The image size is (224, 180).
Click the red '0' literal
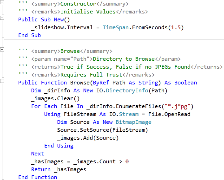coord(127,161)
